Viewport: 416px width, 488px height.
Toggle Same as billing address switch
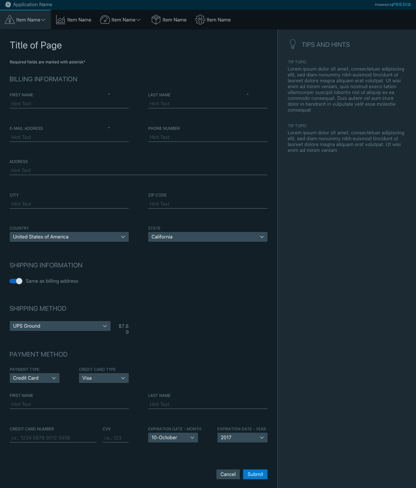pos(16,281)
